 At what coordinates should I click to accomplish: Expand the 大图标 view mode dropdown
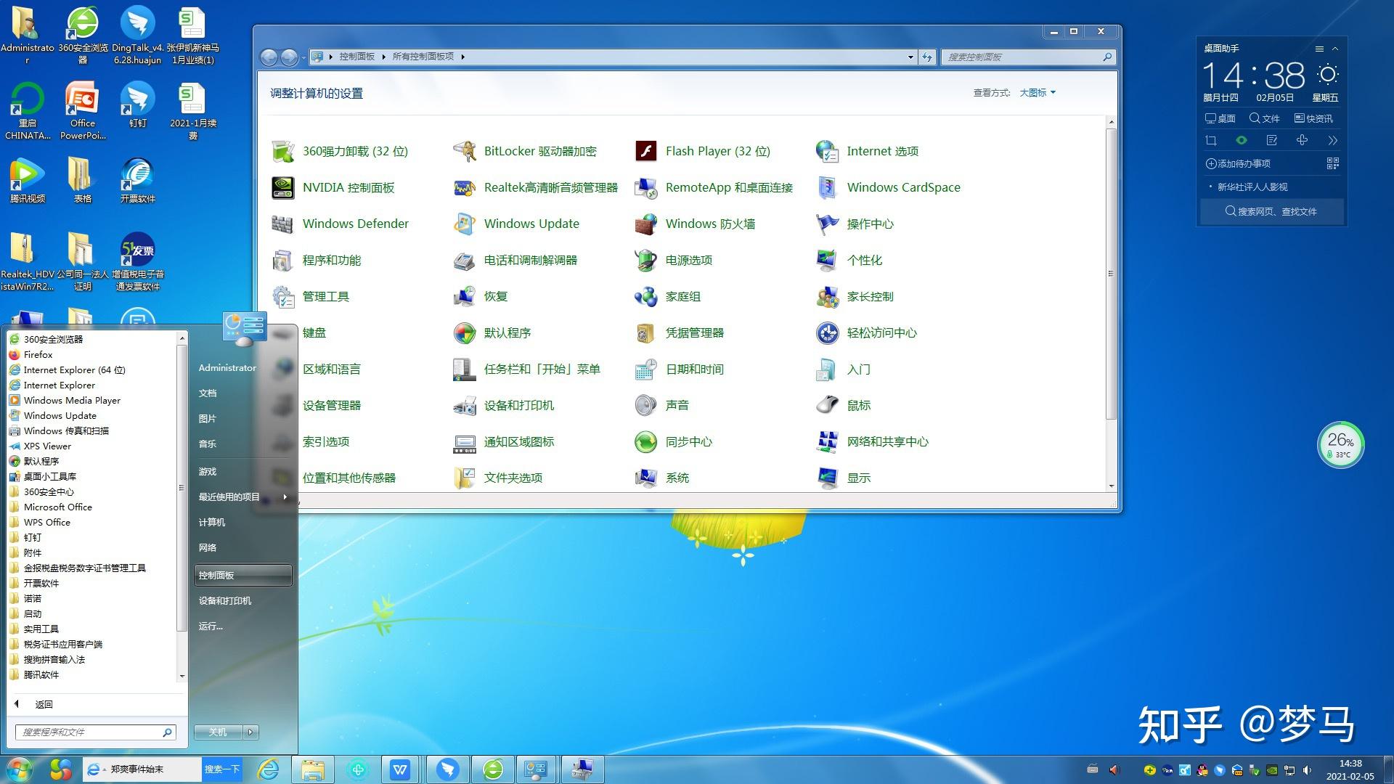(1038, 93)
